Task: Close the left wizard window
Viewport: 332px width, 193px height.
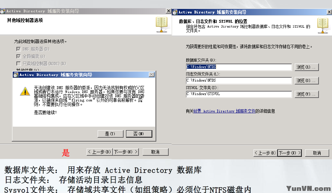Action: pos(169,11)
